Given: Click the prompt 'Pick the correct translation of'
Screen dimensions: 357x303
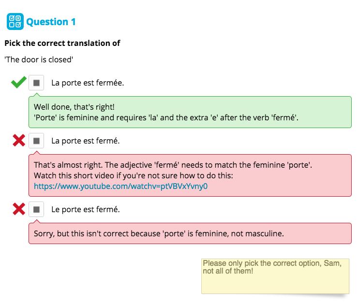Looking at the screenshot, I should coord(62,43).
